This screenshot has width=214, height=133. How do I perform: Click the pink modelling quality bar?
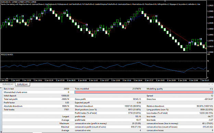pyautogui.click(x=144, y=92)
